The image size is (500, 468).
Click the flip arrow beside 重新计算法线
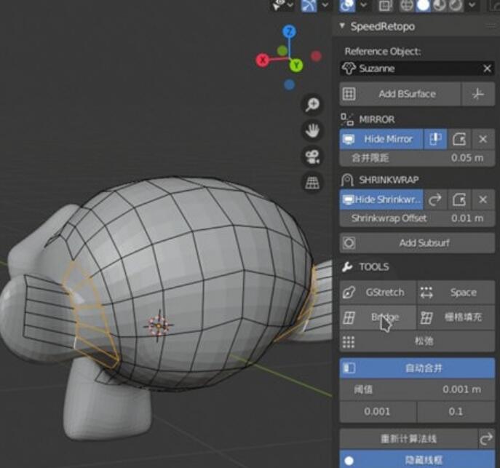(x=487, y=439)
